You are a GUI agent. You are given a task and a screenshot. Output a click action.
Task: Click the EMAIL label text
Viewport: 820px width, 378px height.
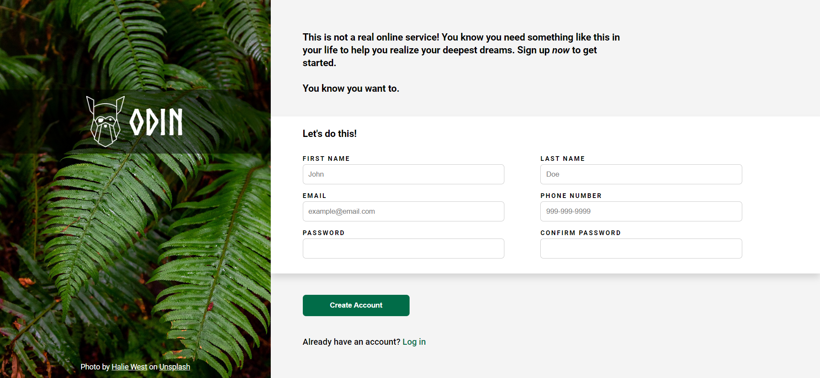point(314,196)
